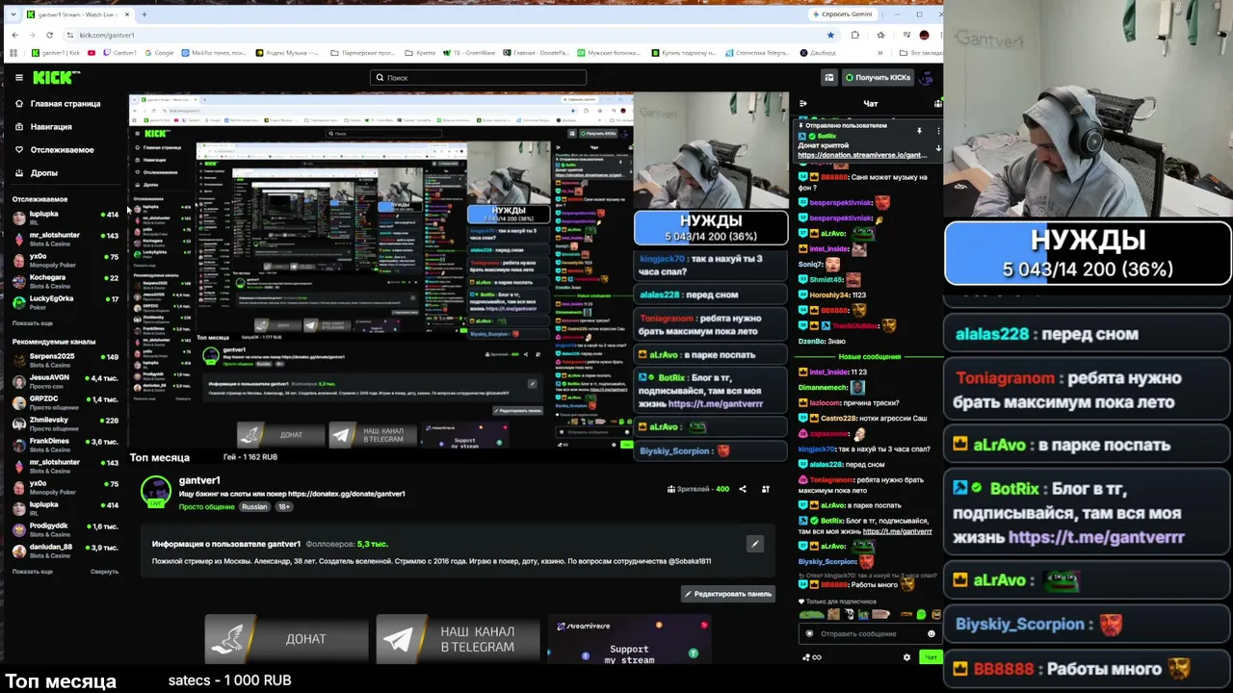Open danludan_88 recommended channel
The width and height of the screenshot is (1233, 693).
[x=65, y=550]
